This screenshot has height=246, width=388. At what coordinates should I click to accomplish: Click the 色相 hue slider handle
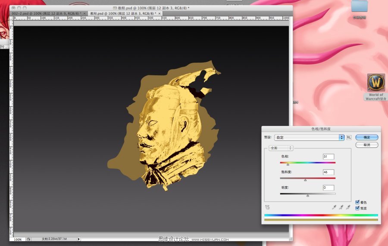[288, 164]
